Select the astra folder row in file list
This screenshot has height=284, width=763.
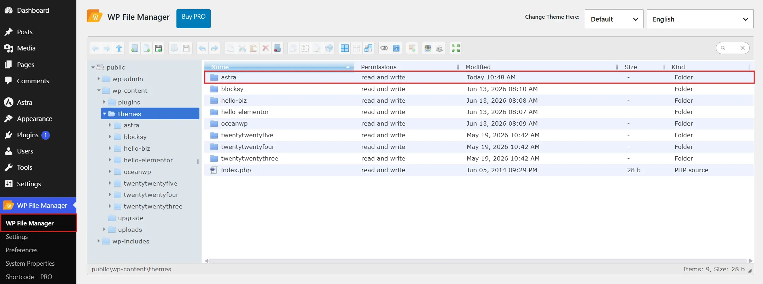[x=479, y=77]
